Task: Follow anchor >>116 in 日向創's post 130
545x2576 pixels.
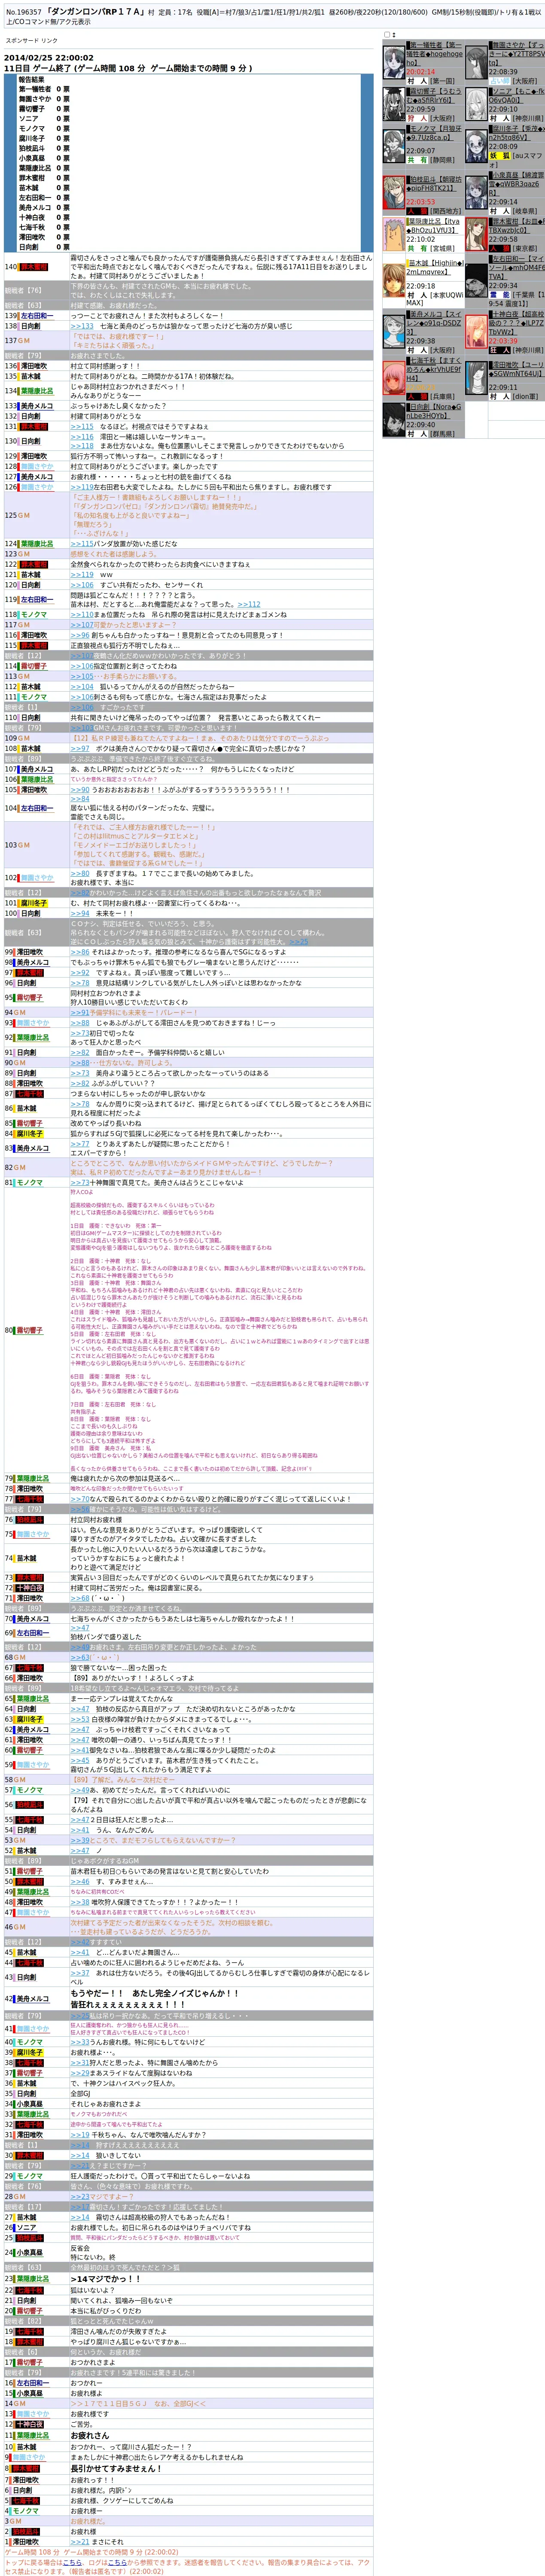Action: tap(81, 436)
